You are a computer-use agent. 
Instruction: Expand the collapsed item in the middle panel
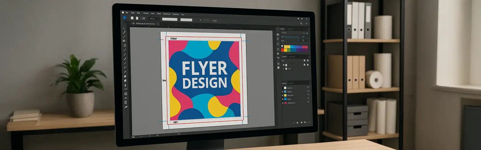click(283, 69)
